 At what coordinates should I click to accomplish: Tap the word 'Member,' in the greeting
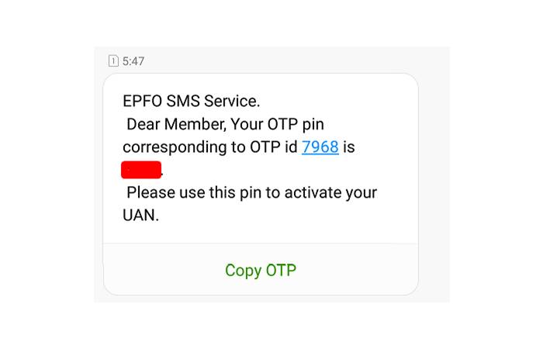[x=195, y=124]
